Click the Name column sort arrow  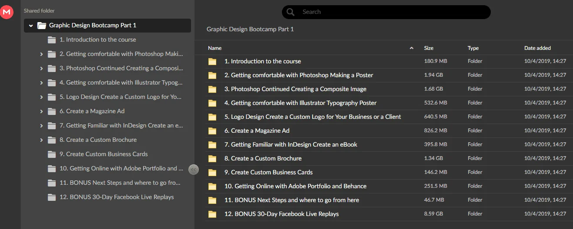point(412,48)
